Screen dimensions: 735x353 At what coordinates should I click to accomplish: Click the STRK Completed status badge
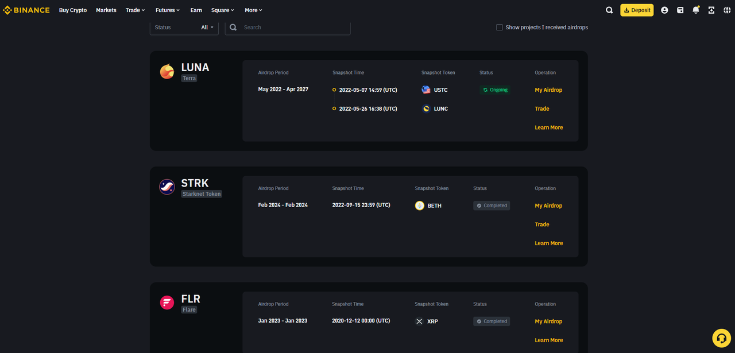pyautogui.click(x=492, y=205)
